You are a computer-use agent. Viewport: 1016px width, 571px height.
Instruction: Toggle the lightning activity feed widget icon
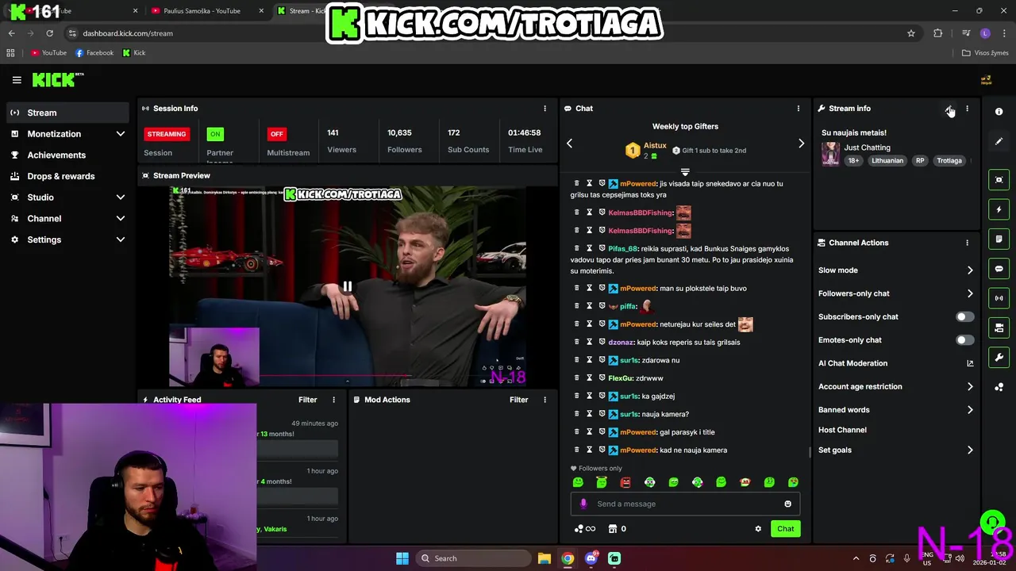pyautogui.click(x=999, y=209)
